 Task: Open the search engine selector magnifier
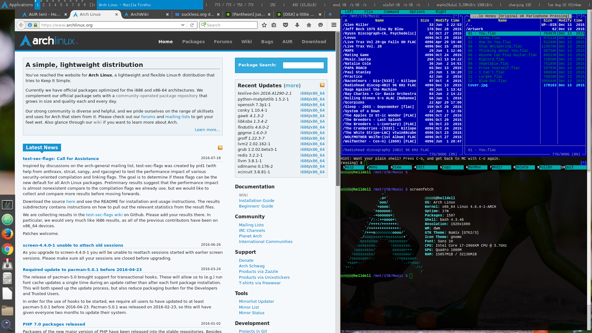pyautogui.click(x=203, y=25)
